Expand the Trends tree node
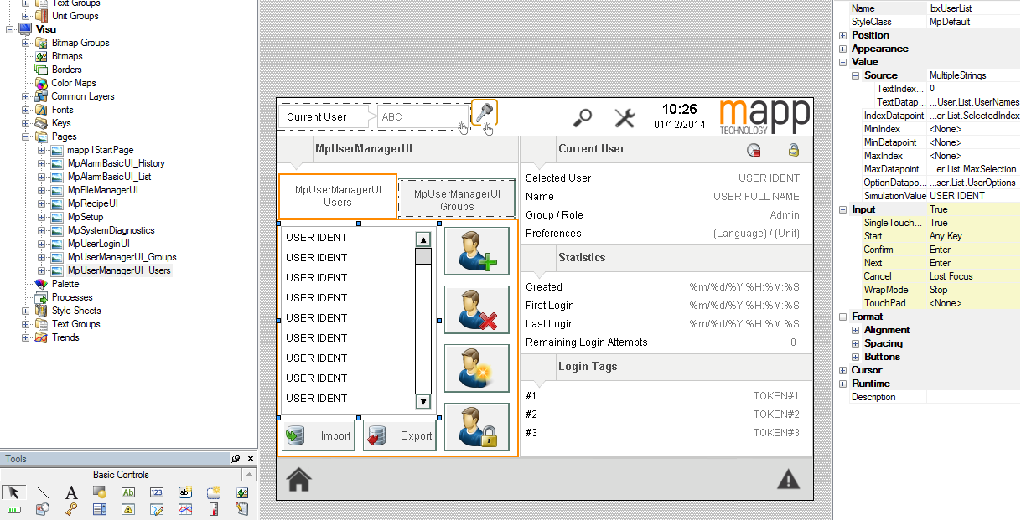The image size is (1021, 520). tap(26, 337)
